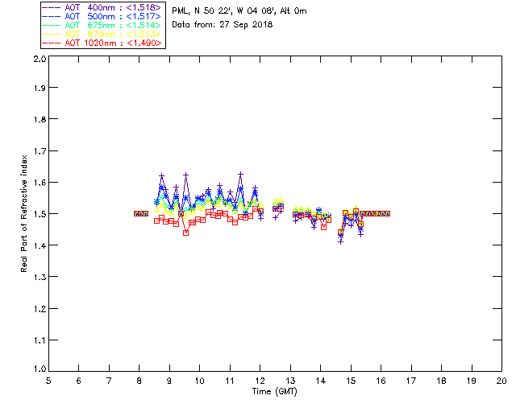The width and height of the screenshot is (516, 412).
Task: Click the x-axis tick label 7
Action: point(109,381)
